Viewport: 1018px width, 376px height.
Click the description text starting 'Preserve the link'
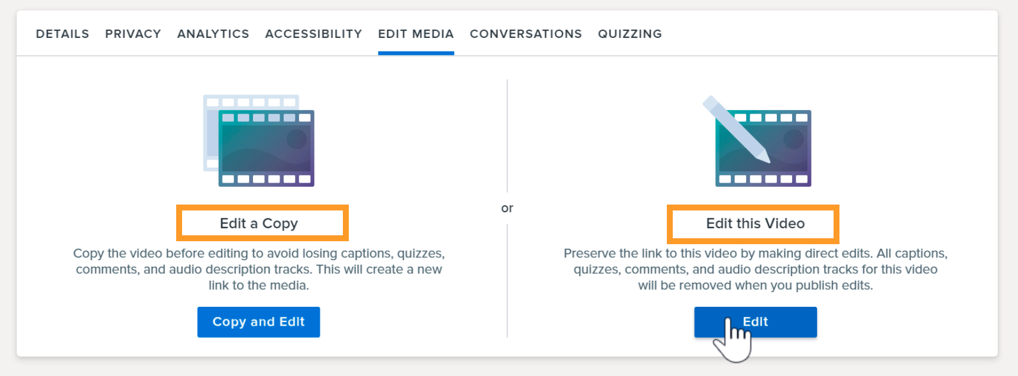[756, 269]
